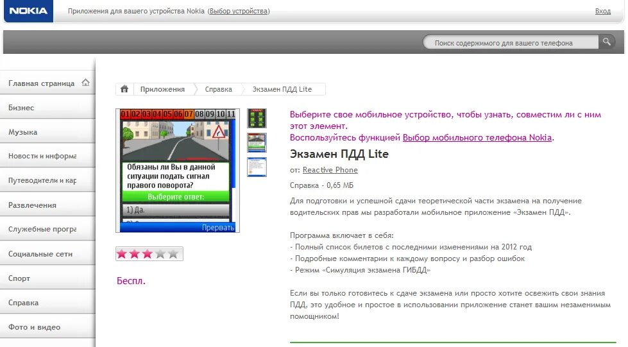Click the search magnifier button
The height and width of the screenshot is (347, 628).
click(607, 42)
